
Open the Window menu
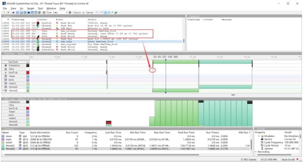tap(51, 8)
